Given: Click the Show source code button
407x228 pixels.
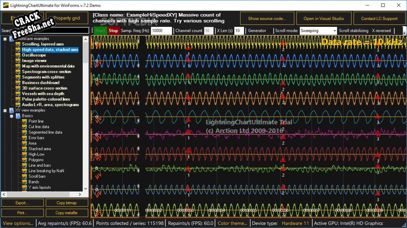Looking at the screenshot, I should point(267,19).
